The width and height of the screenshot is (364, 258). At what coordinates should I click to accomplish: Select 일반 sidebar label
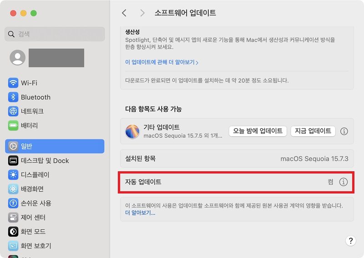click(x=26, y=146)
